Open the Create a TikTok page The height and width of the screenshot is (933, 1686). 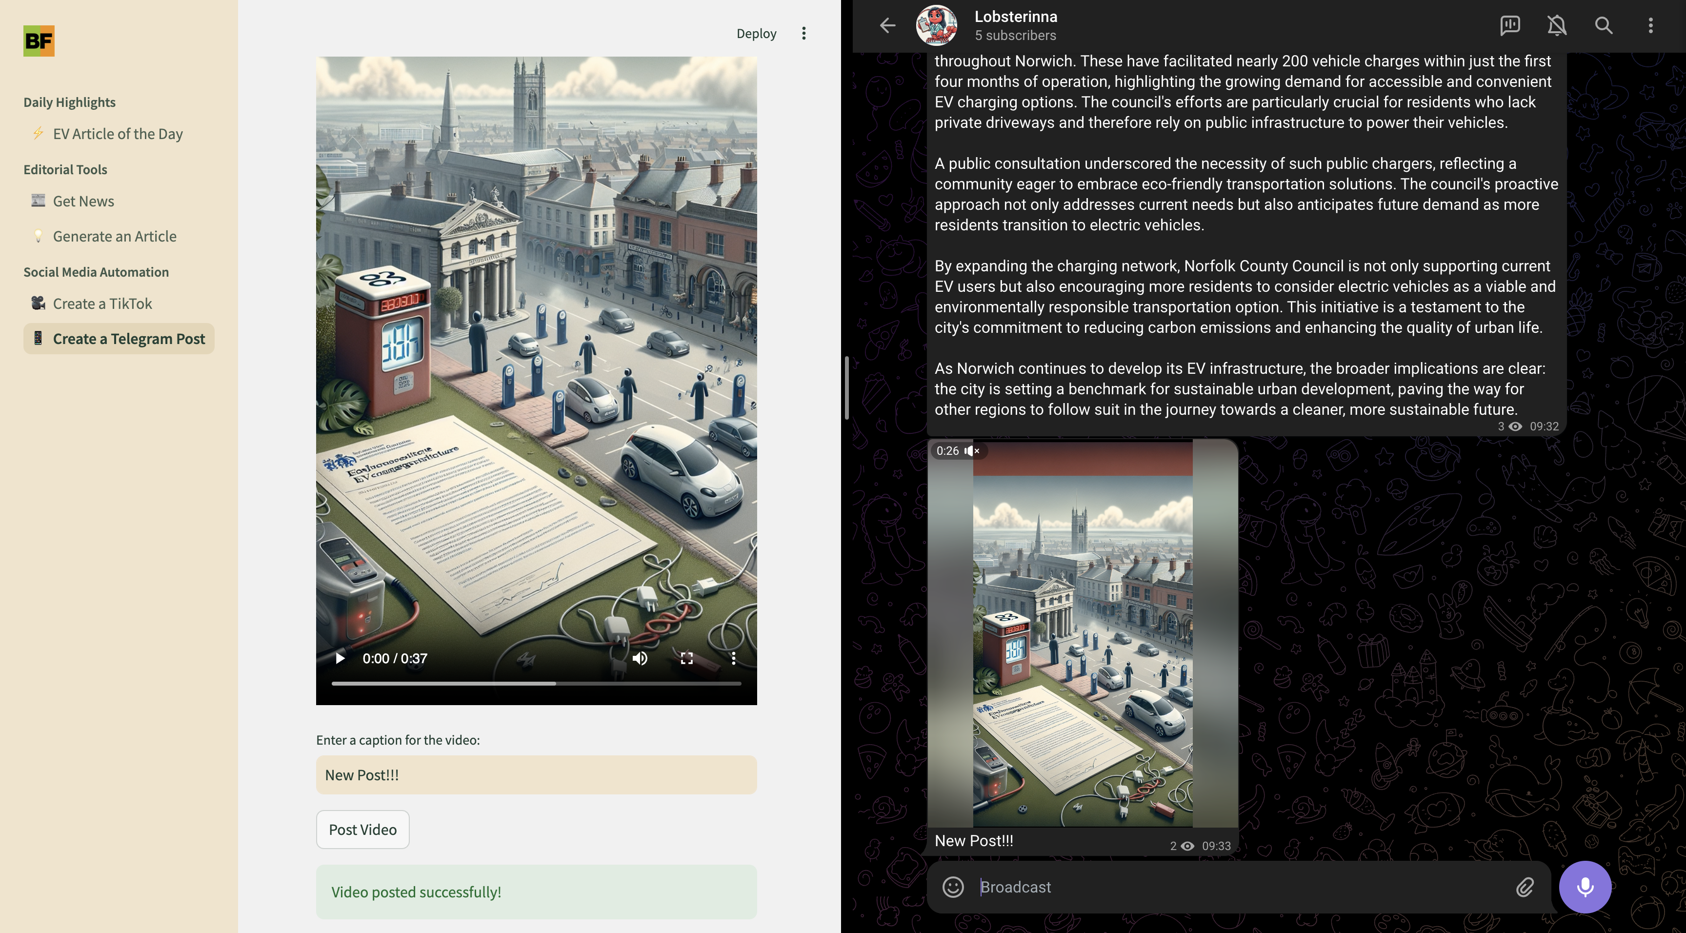point(103,304)
